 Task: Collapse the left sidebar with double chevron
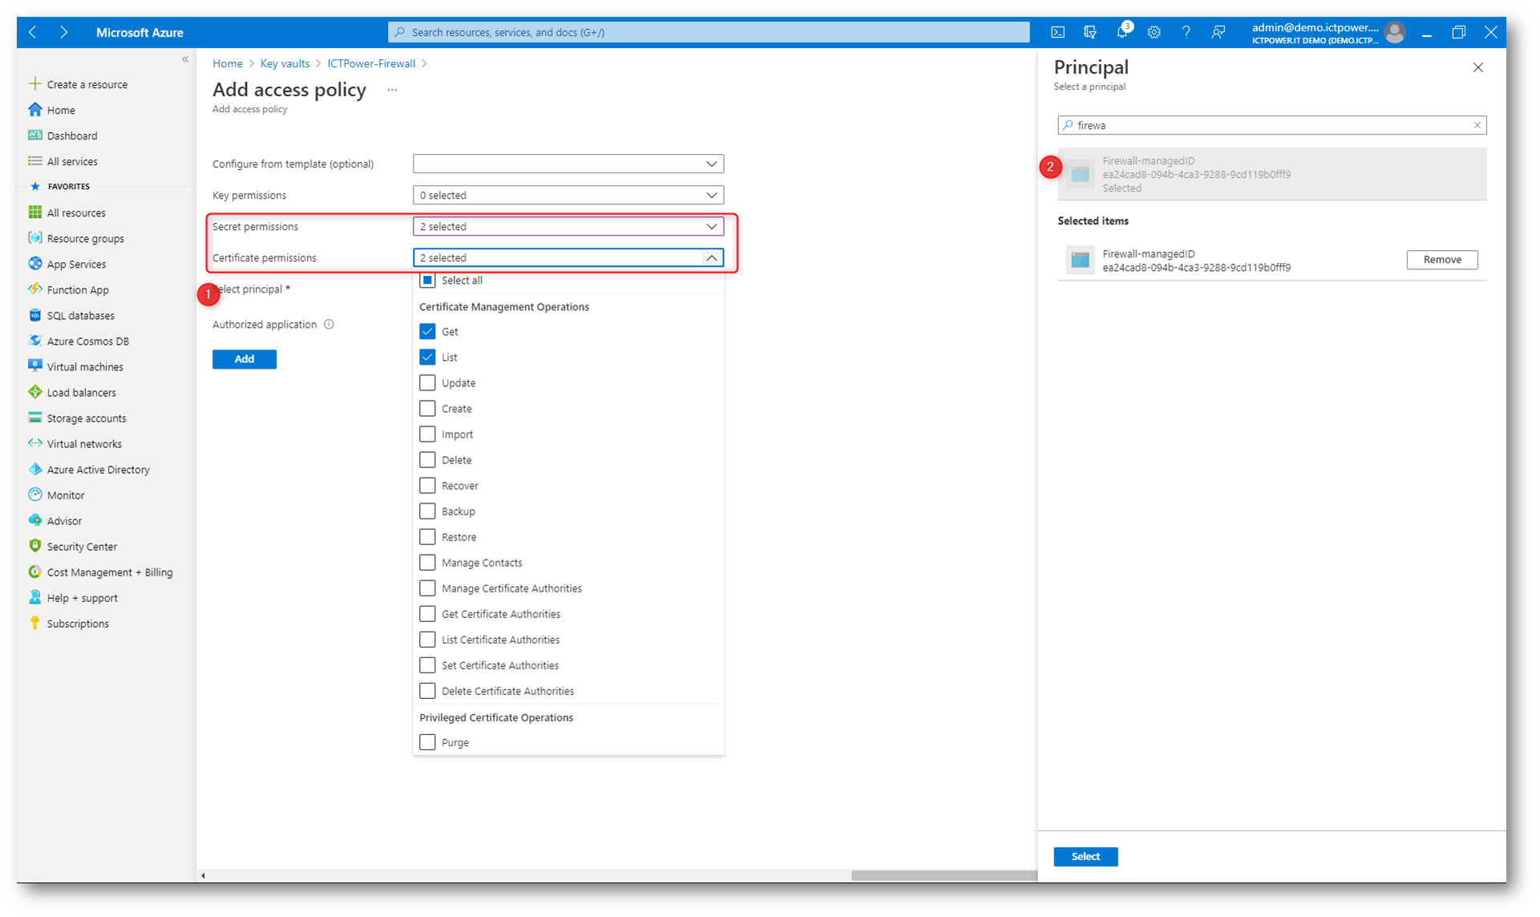pyautogui.click(x=185, y=59)
